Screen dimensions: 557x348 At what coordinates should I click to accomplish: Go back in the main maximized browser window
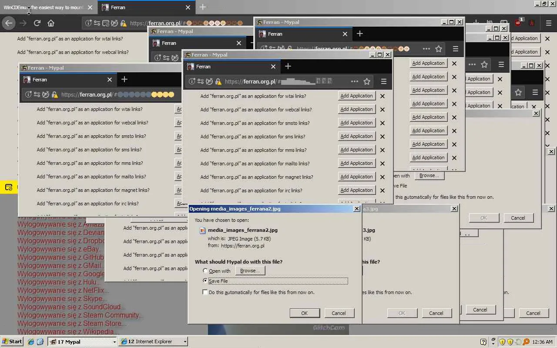point(9,23)
